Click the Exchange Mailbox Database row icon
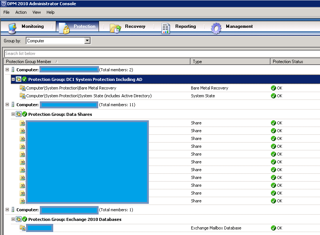Viewport: 320px width, 235px height. [x=22, y=228]
